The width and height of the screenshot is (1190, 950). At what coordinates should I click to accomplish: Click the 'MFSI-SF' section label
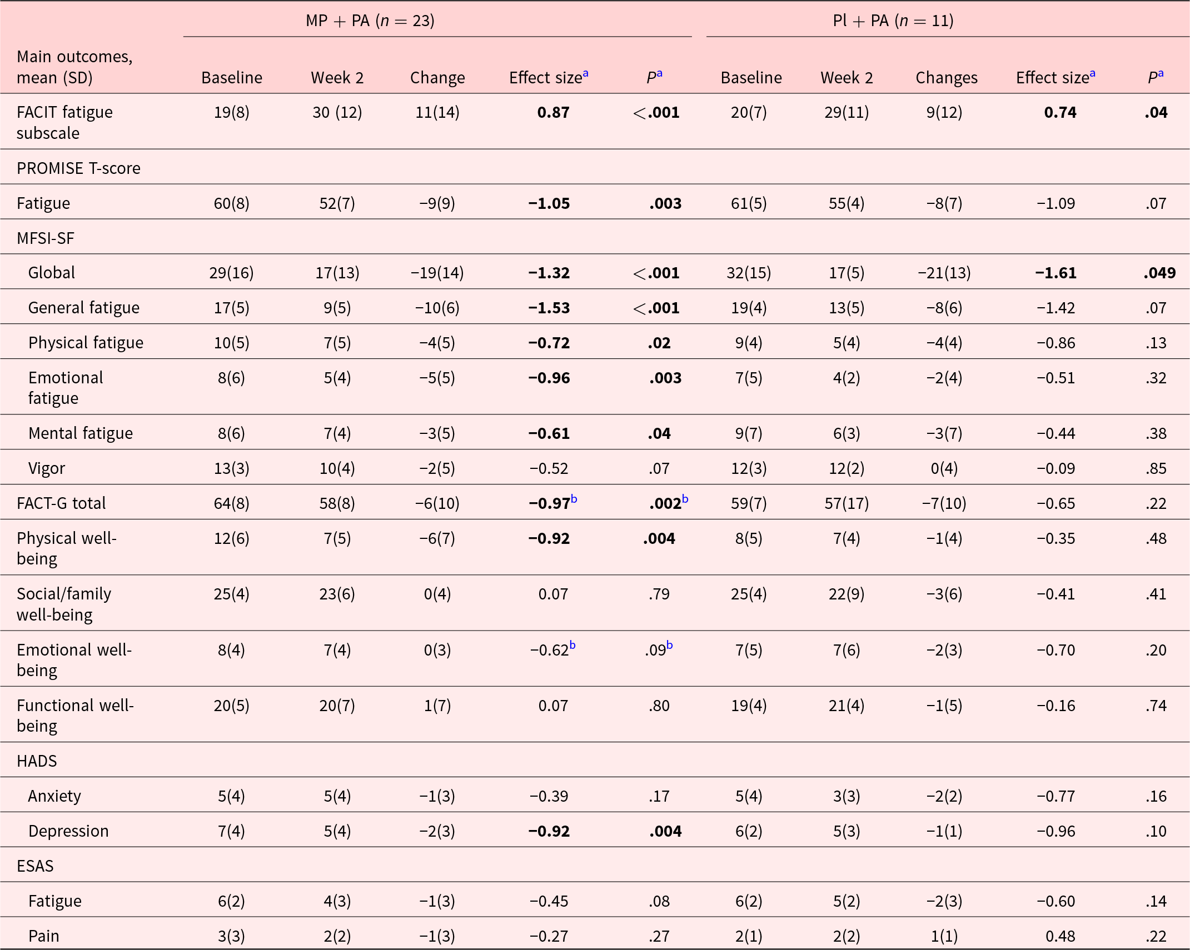point(46,238)
